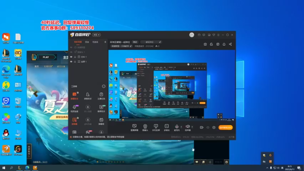The width and height of the screenshot is (304, 171).
Task: Click the t-shirt skin icon in the title bar
Action: click(x=214, y=35)
